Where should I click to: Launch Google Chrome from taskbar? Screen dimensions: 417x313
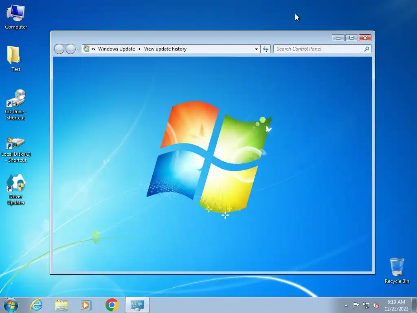pyautogui.click(x=112, y=305)
